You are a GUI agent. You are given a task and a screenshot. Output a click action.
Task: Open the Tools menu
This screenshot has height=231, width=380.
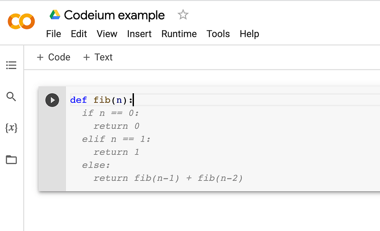click(218, 34)
